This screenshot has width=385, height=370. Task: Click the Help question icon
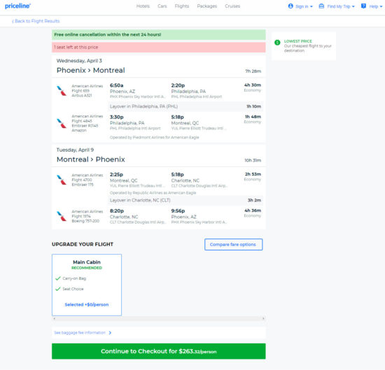tap(363, 6)
